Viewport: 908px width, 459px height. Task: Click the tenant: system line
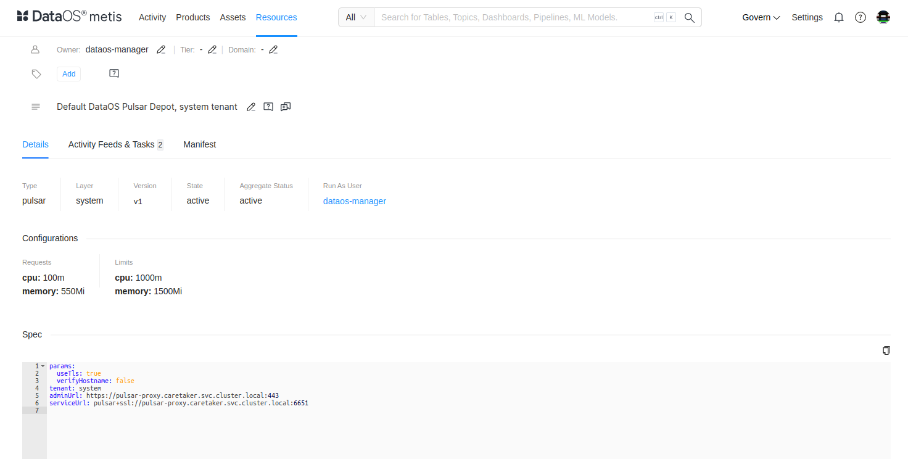(75, 388)
